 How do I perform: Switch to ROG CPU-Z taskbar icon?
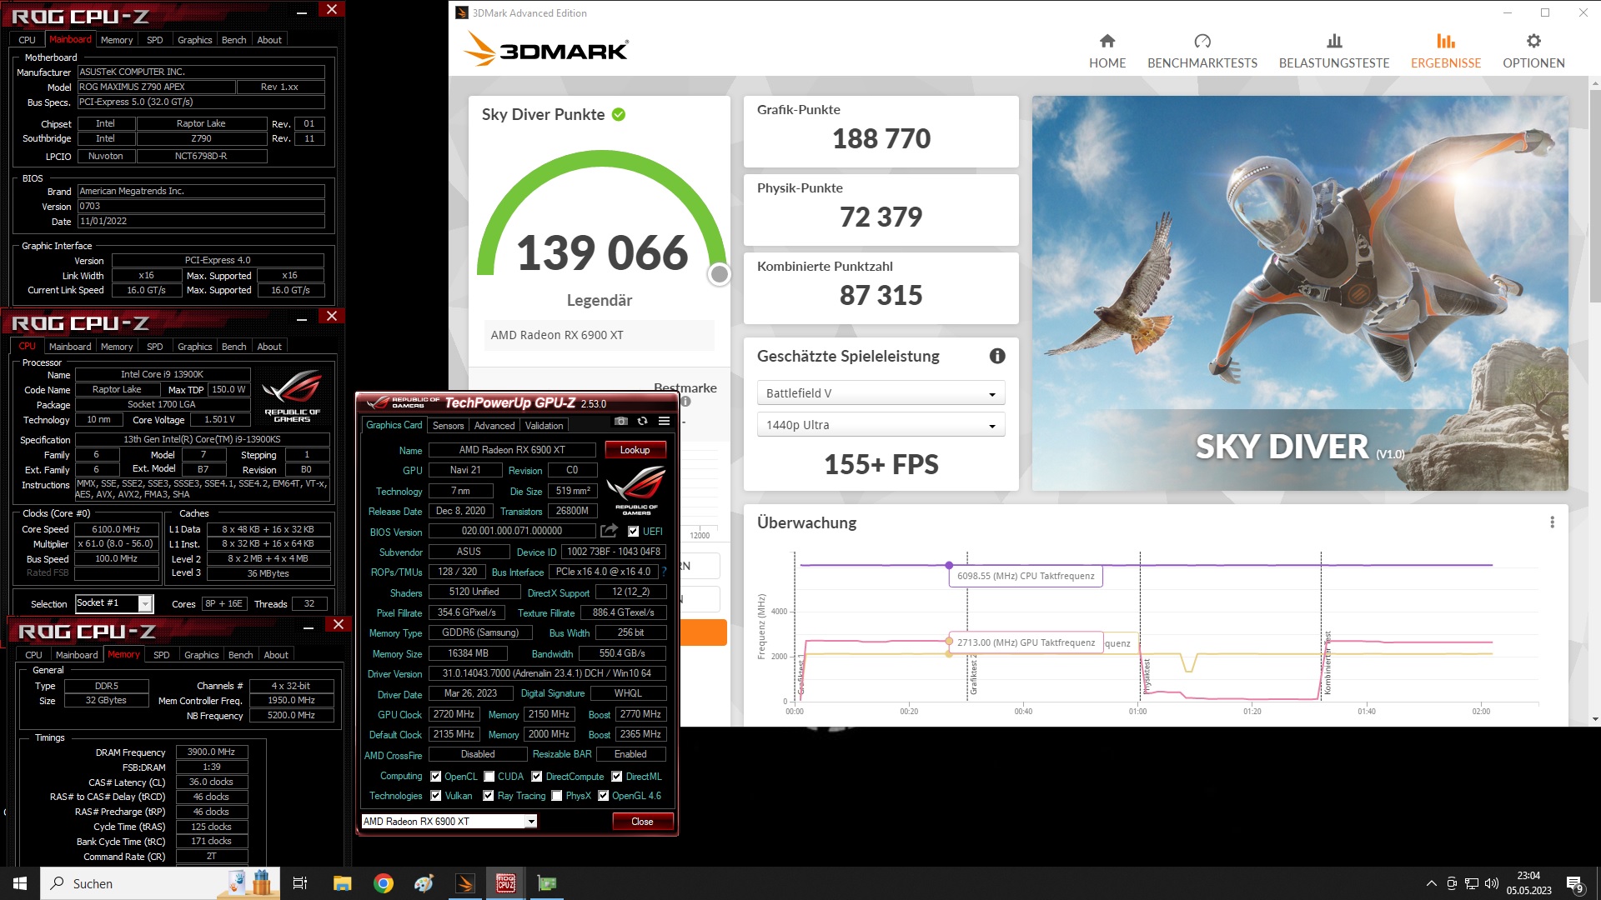(x=505, y=883)
